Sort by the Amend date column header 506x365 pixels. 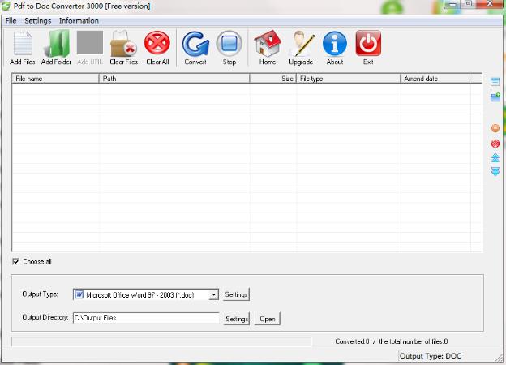coord(435,79)
